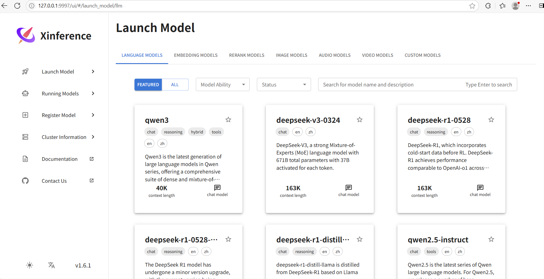Switch to Embedding Models tab
The width and height of the screenshot is (544, 279).
click(196, 55)
